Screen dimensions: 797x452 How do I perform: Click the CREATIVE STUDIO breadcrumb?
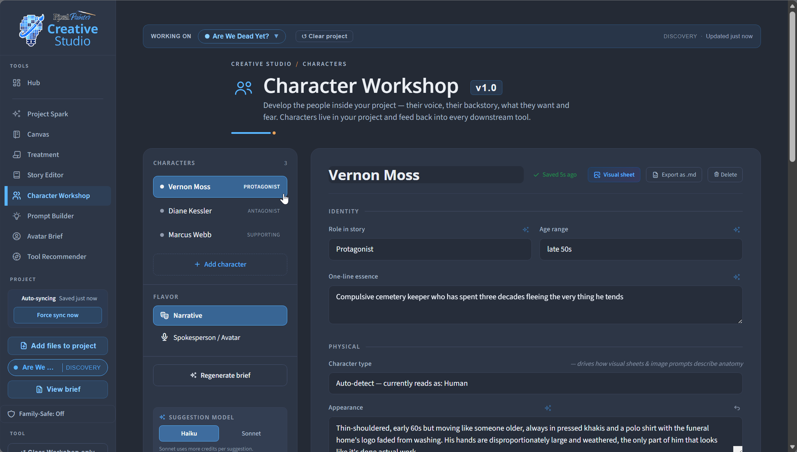[x=261, y=64]
